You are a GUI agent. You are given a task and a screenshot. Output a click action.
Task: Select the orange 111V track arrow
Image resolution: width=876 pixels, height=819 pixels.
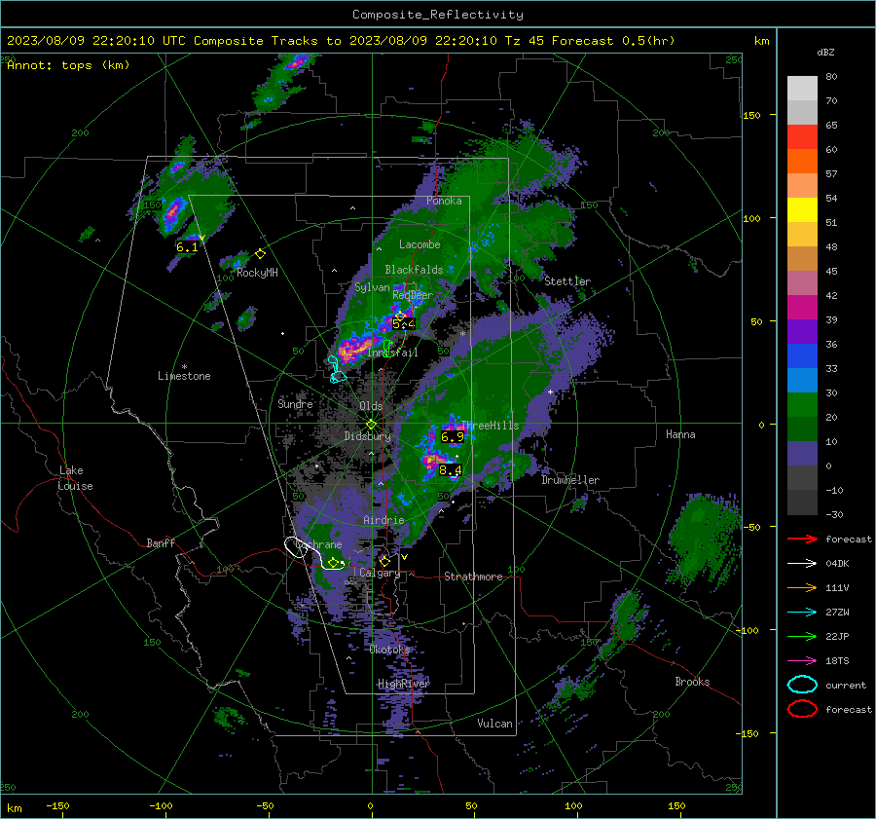tap(802, 587)
